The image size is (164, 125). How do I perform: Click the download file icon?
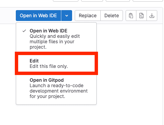[152, 16]
